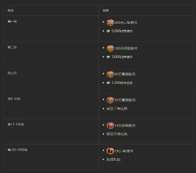This screenshot has width=196, height=173.
Task: Click the 360-day premium account badge icon
Action: (110, 22)
